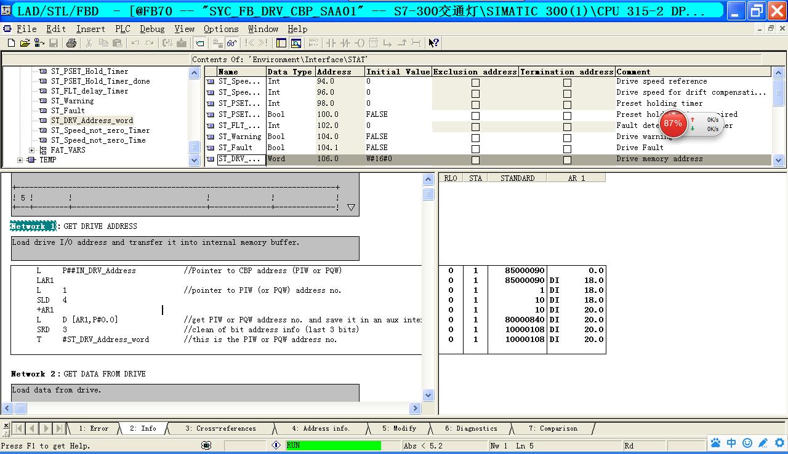Image resolution: width=788 pixels, height=454 pixels.
Task: Click the Open folder toolbar icon
Action: (25, 43)
